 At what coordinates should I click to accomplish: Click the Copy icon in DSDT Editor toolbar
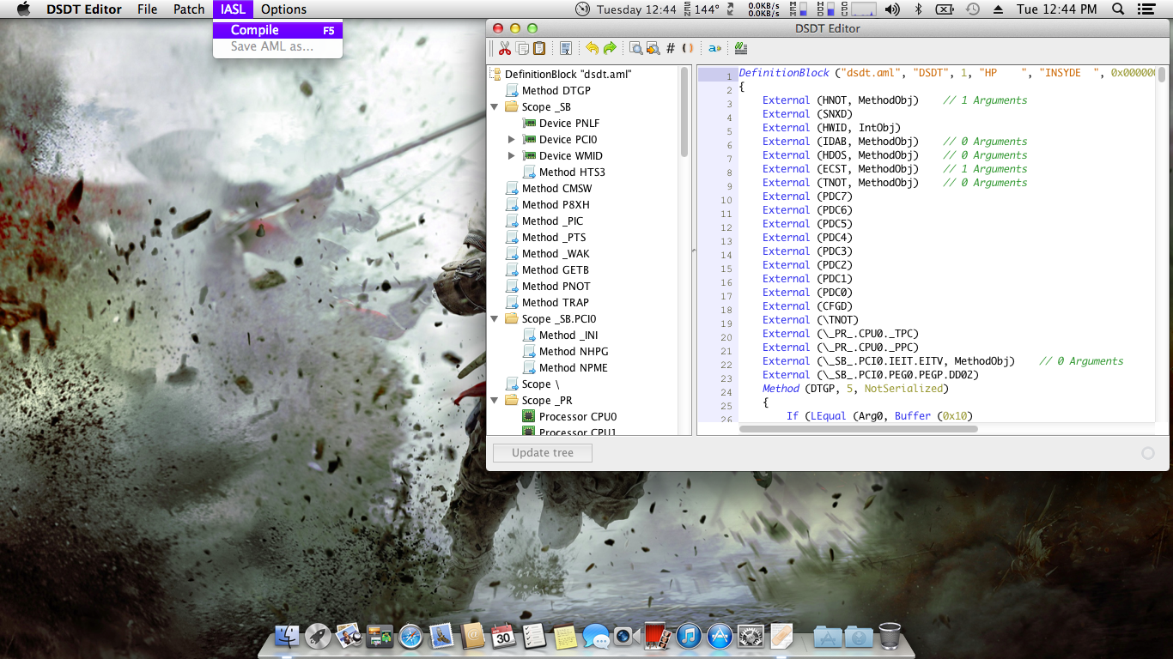coord(522,48)
